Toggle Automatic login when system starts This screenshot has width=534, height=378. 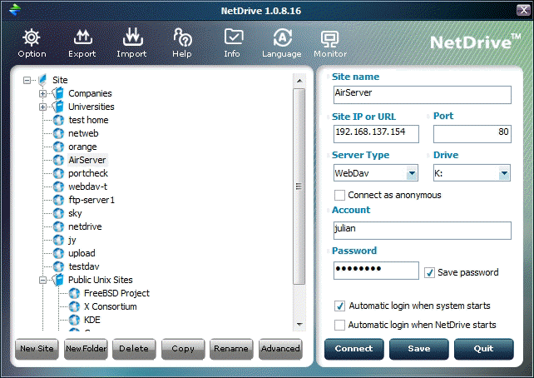tap(339, 306)
